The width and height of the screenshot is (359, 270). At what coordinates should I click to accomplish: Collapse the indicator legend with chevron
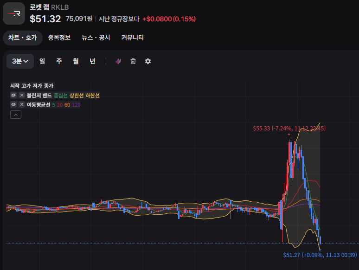click(15, 115)
